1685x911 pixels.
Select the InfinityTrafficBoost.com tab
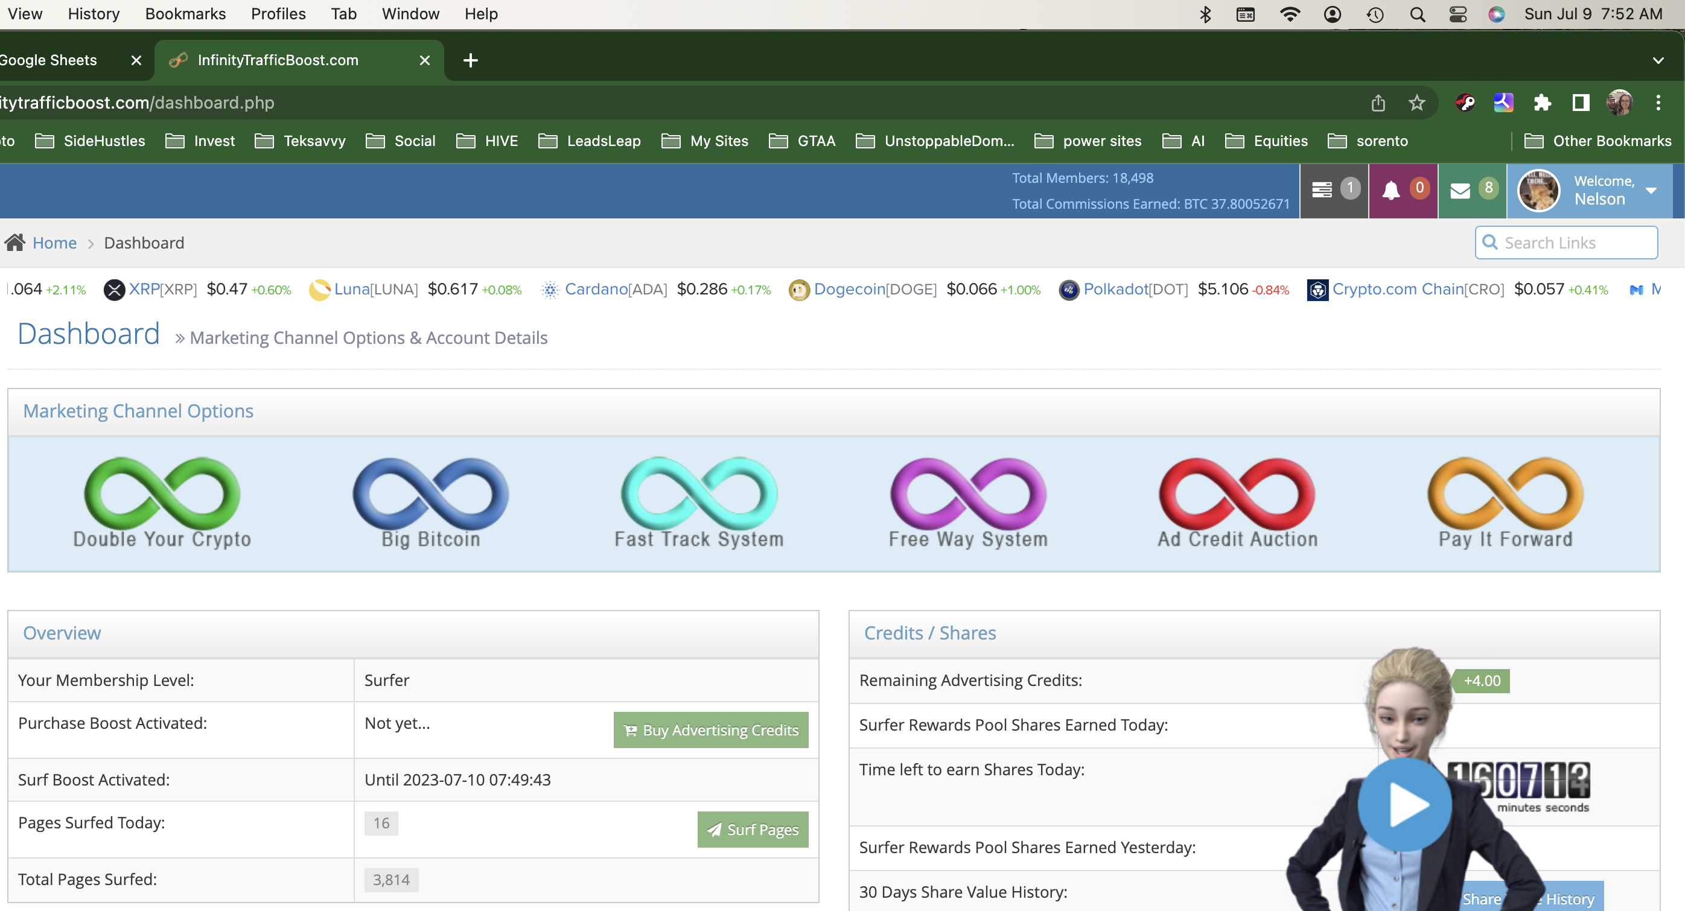(278, 60)
